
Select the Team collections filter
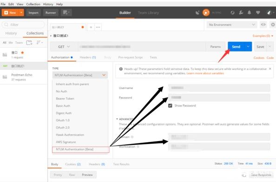(x=19, y=43)
